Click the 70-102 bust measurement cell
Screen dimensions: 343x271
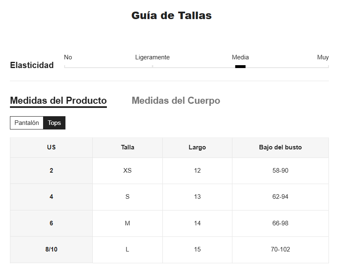tap(280, 249)
